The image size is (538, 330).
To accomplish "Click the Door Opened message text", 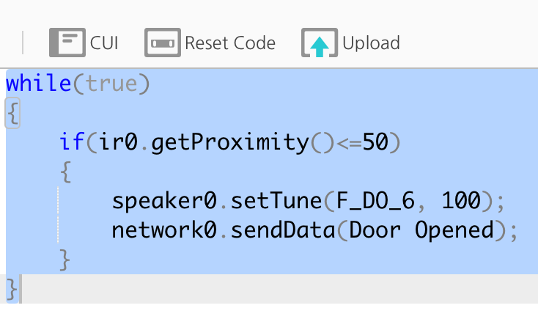I will pos(421,231).
